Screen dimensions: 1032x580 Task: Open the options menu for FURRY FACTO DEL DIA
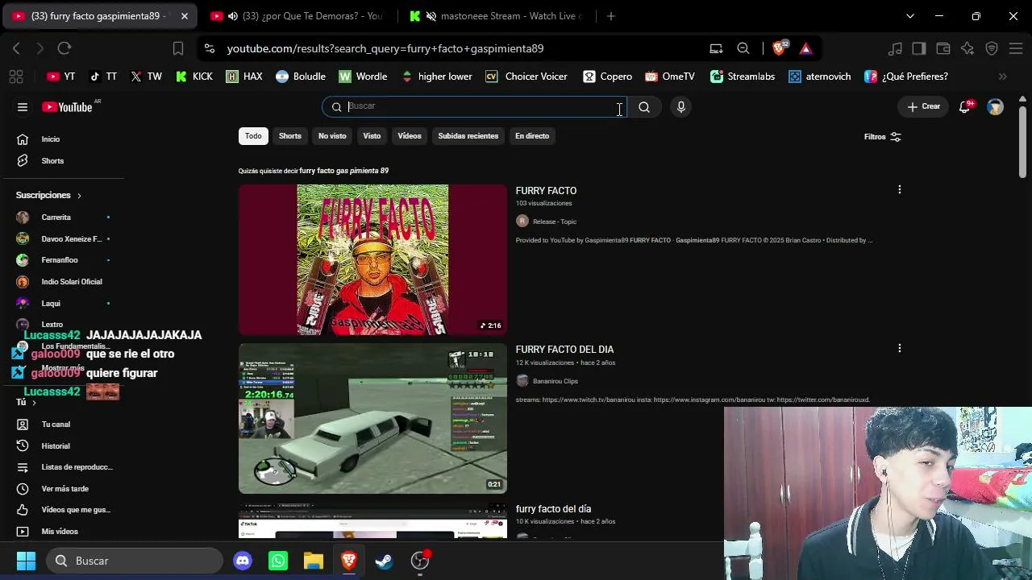click(x=900, y=349)
